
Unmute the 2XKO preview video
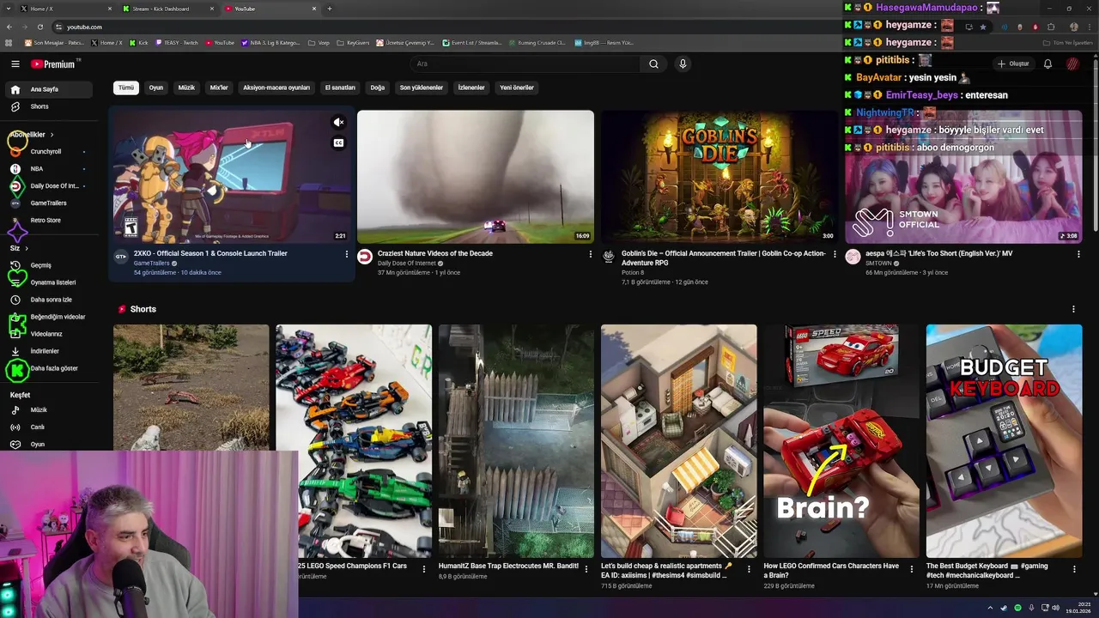click(x=338, y=123)
